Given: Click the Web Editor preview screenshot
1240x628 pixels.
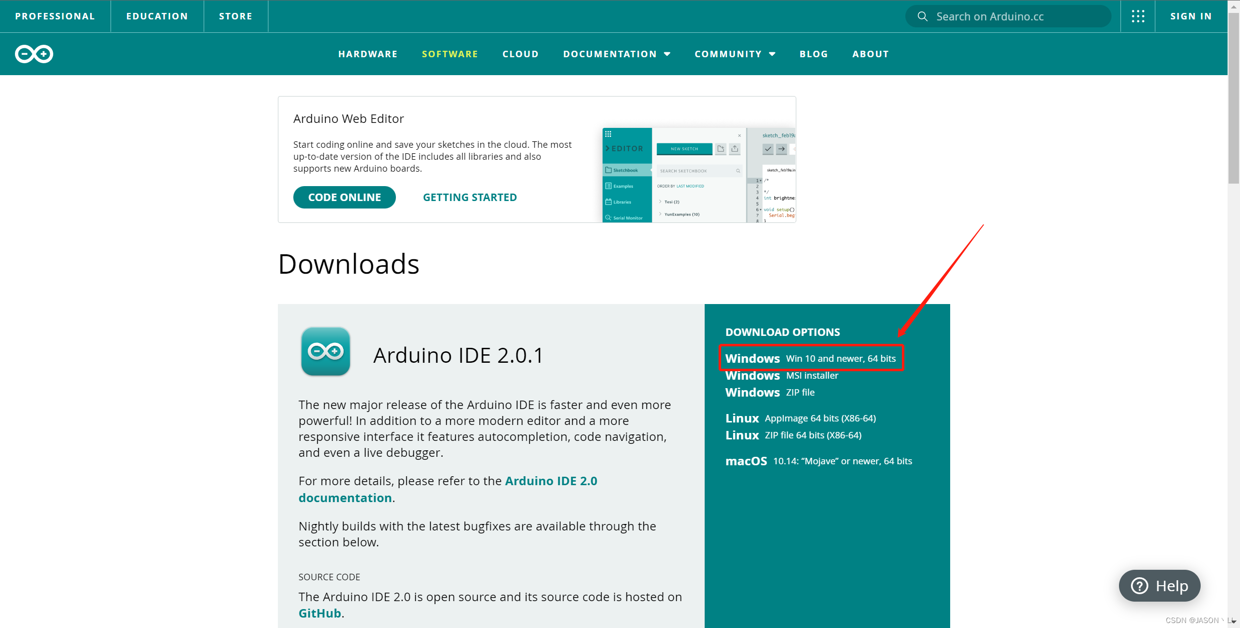Looking at the screenshot, I should [698, 175].
